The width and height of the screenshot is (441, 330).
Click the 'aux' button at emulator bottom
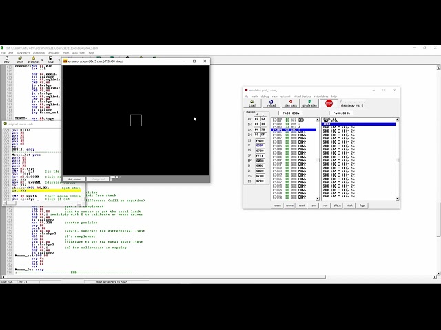[314, 206]
